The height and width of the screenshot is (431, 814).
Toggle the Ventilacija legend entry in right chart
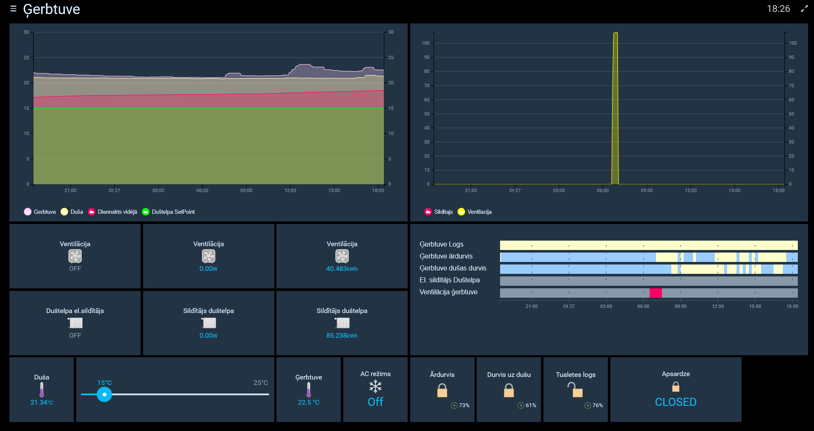(x=475, y=212)
